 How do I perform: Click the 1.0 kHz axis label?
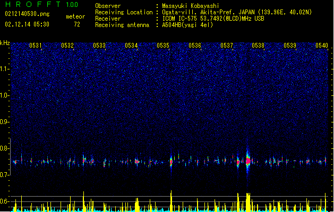tap(5, 95)
